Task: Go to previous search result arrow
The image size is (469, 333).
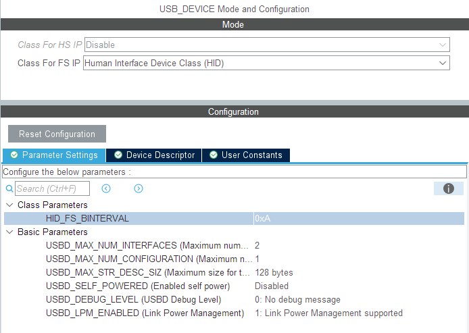Action: tap(106, 188)
